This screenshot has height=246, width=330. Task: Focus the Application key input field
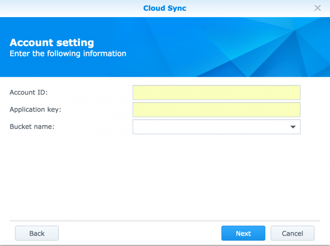[217, 109]
